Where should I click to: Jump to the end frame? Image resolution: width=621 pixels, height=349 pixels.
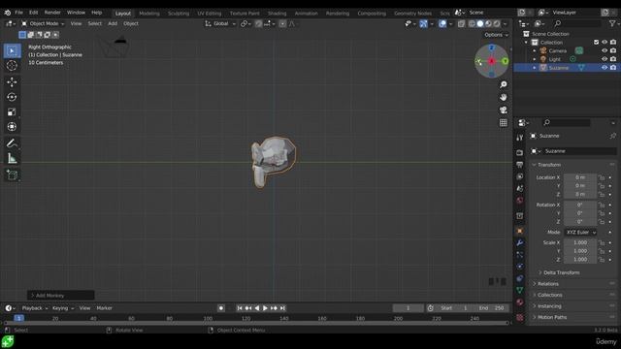coord(282,308)
